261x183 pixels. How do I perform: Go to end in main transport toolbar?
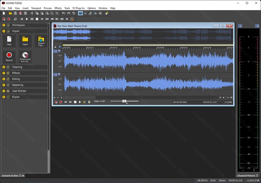[x=67, y=19]
